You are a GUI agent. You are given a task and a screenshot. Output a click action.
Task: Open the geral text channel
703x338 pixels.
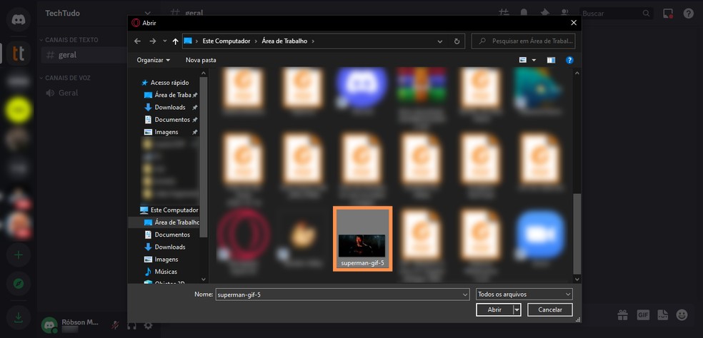pos(84,55)
